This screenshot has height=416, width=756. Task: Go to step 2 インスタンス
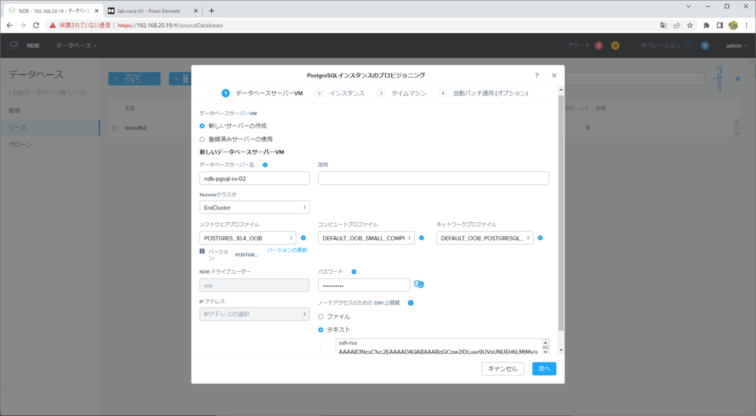(340, 93)
